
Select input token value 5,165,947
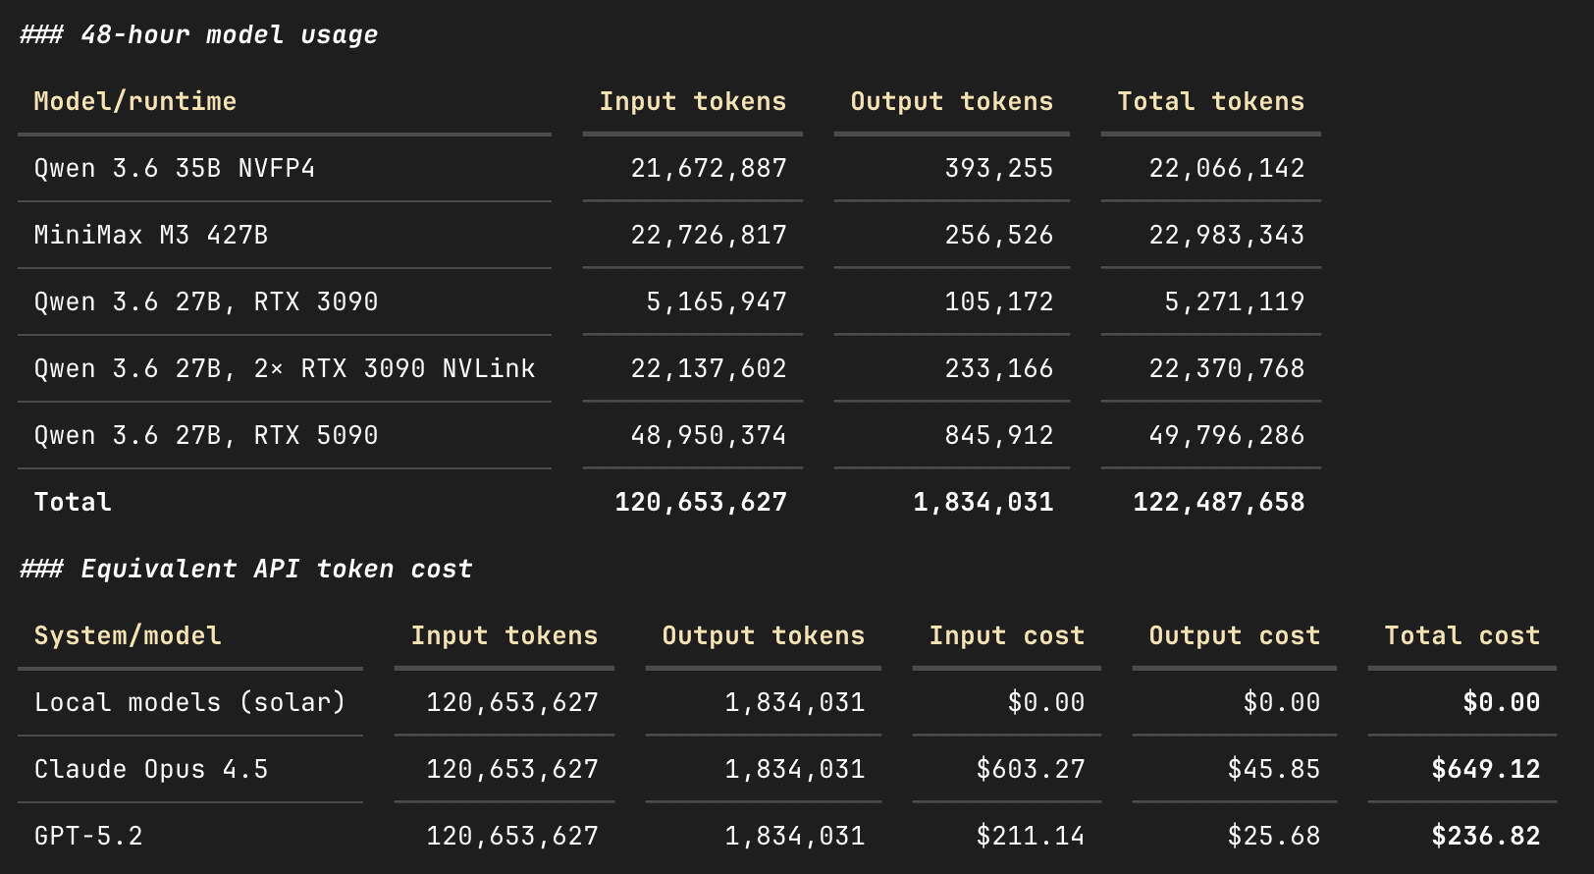717,301
